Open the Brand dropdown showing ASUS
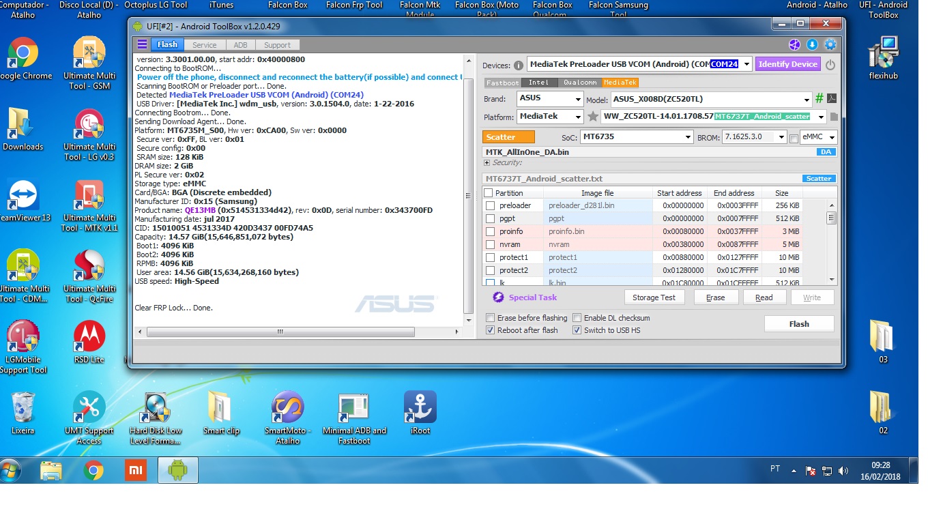This screenshot has height=524, width=928. [577, 98]
